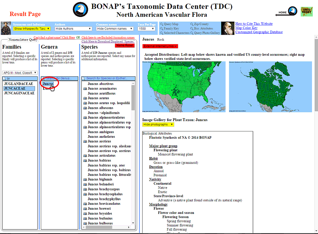
Task: Open APG III classification dropdown
Action: click(20, 73)
